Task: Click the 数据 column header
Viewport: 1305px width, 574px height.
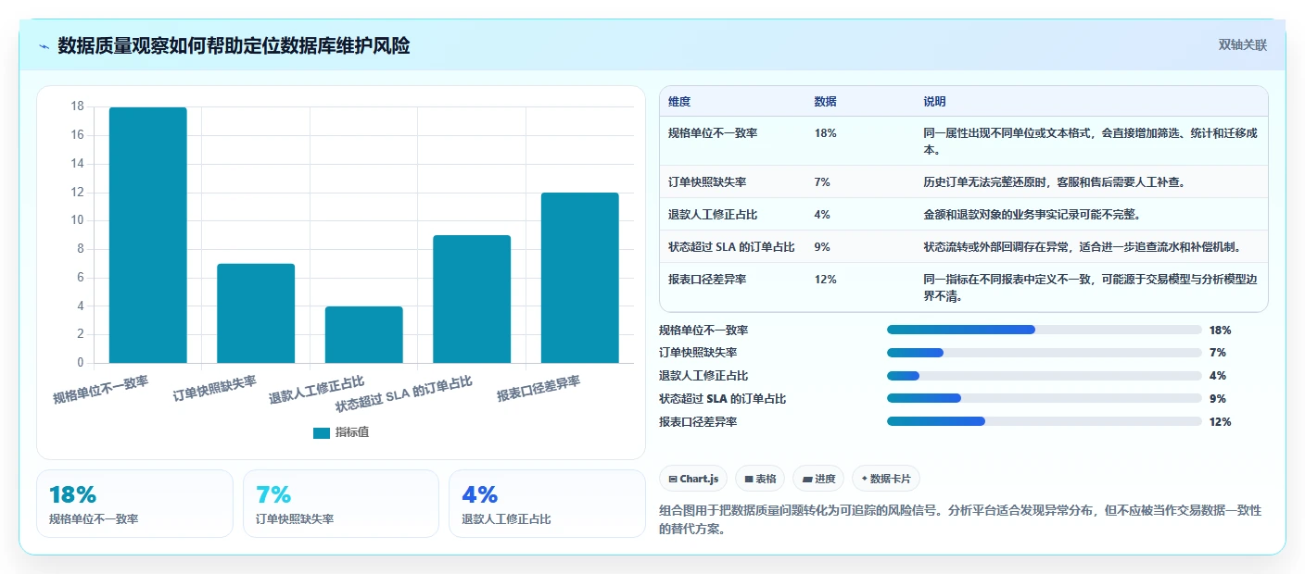Action: [x=826, y=102]
